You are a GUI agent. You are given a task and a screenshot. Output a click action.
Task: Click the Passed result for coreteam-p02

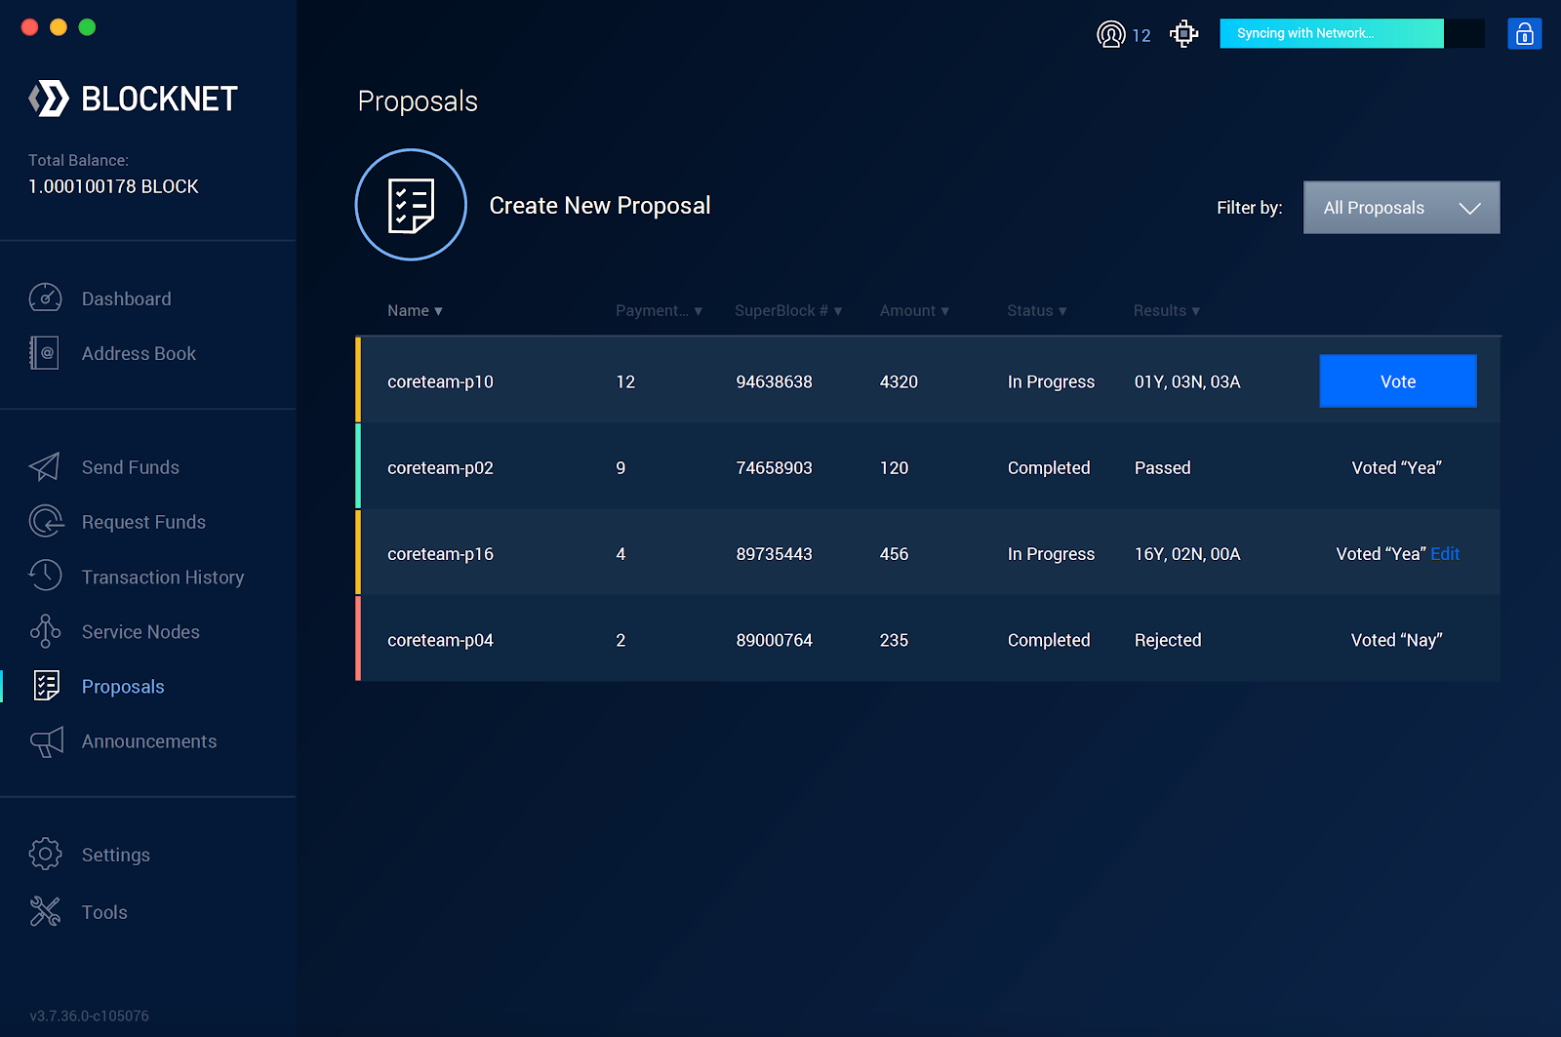(1162, 468)
